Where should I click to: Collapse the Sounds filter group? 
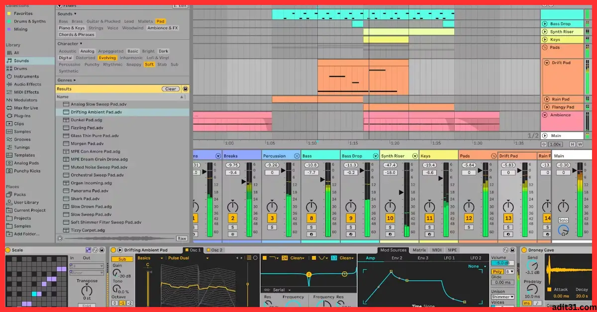coord(75,14)
